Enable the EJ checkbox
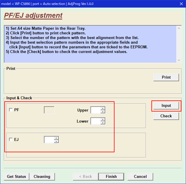The width and height of the screenshot is (186, 184). pos(11,139)
